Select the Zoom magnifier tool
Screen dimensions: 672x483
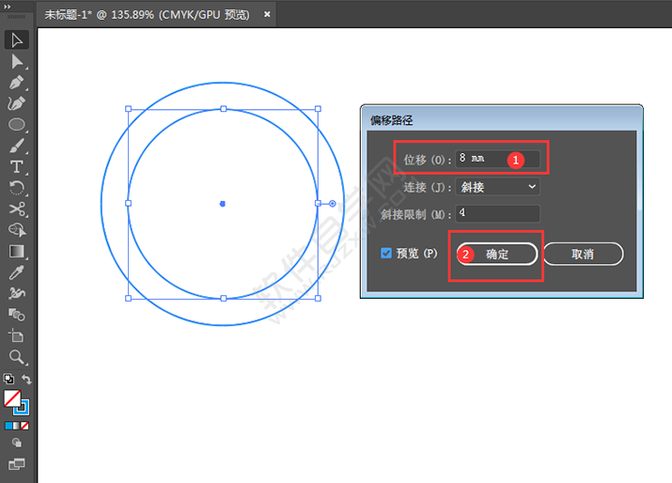[x=17, y=356]
